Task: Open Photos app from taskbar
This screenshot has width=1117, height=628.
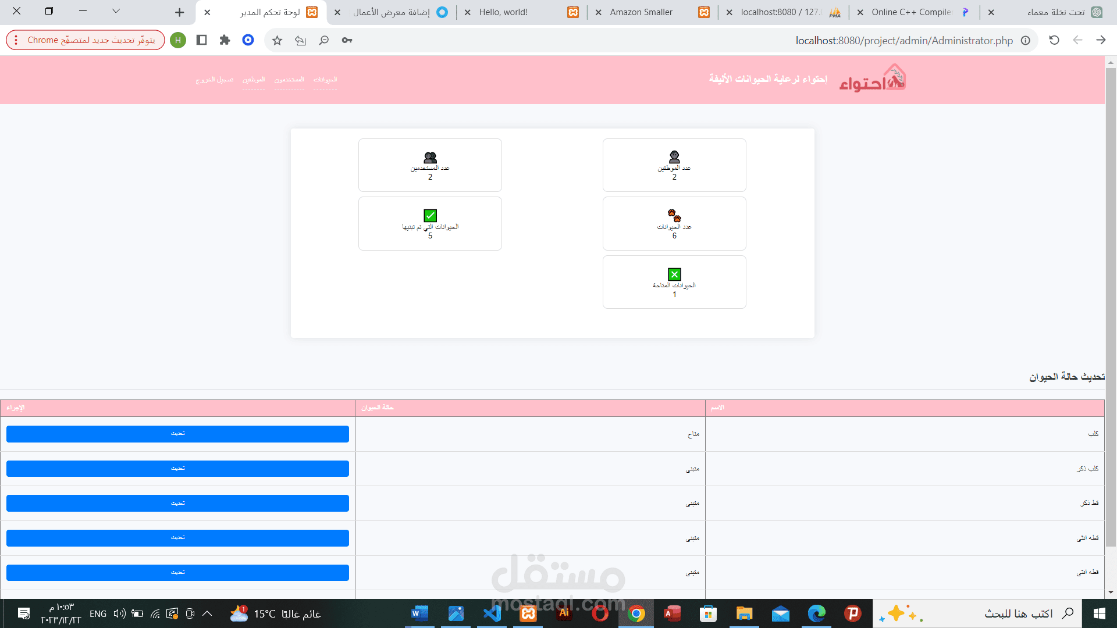Action: 456,613
